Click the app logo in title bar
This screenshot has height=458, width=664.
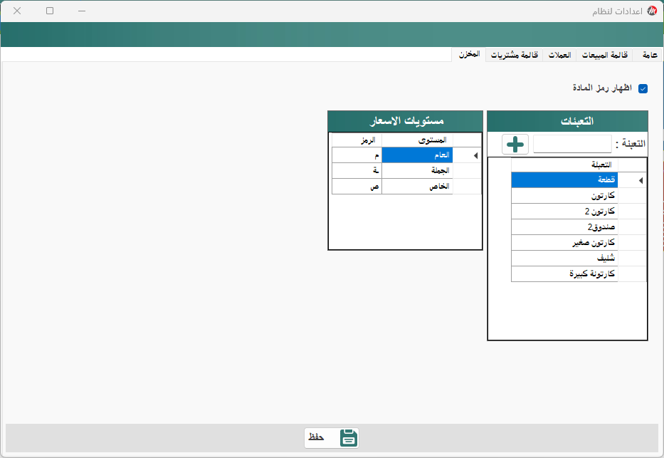pos(652,11)
